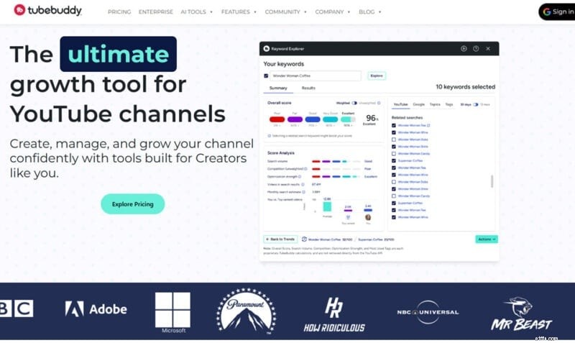Click the Mr Beast logo
This screenshot has width=575, height=343.
pyautogui.click(x=521, y=314)
